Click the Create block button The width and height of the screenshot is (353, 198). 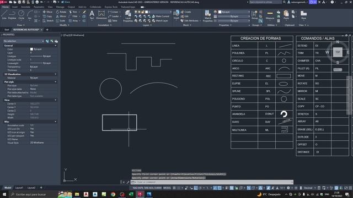tap(186, 12)
